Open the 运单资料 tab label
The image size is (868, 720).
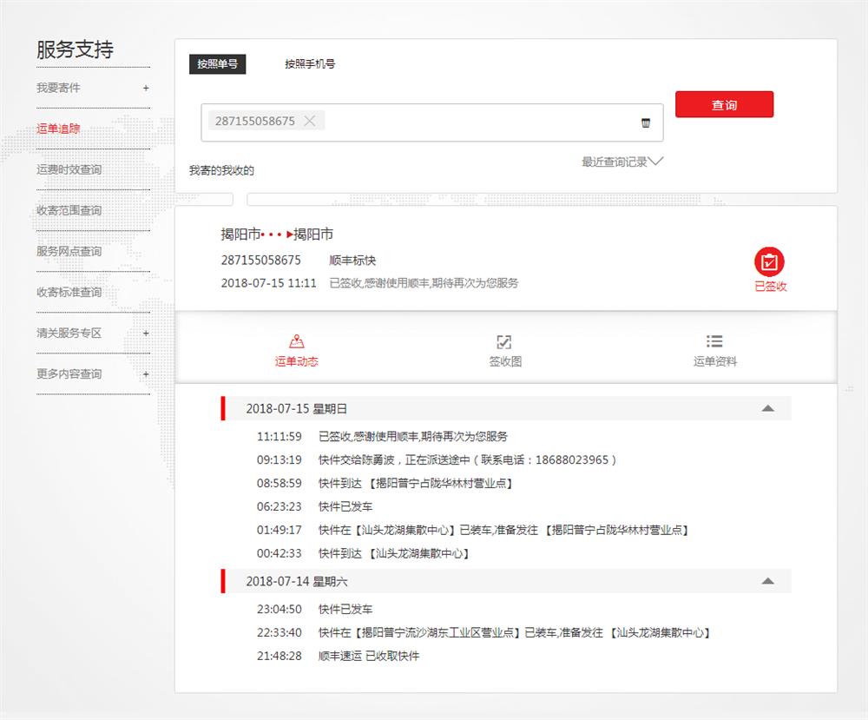click(x=714, y=361)
